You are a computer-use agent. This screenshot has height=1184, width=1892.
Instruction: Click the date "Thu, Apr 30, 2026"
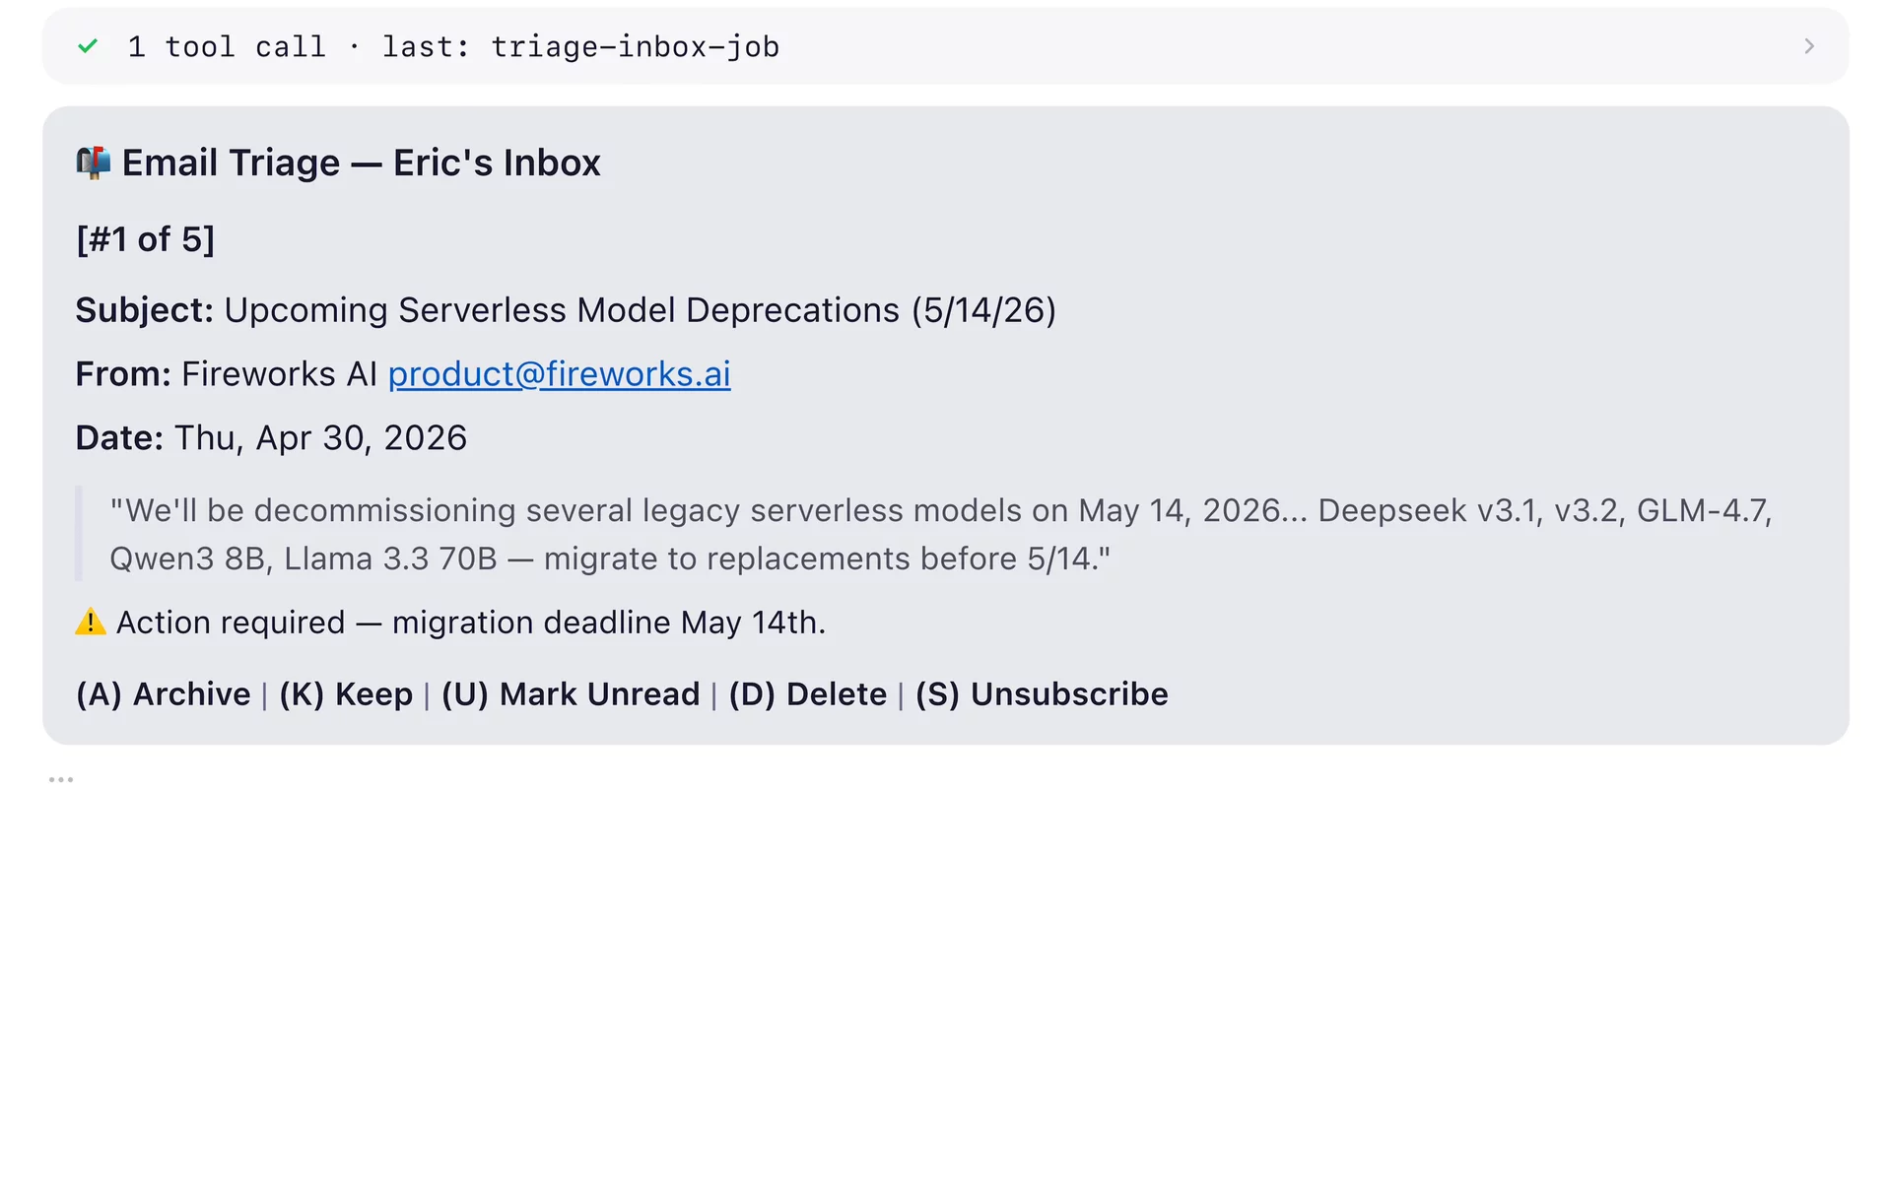[x=320, y=438]
